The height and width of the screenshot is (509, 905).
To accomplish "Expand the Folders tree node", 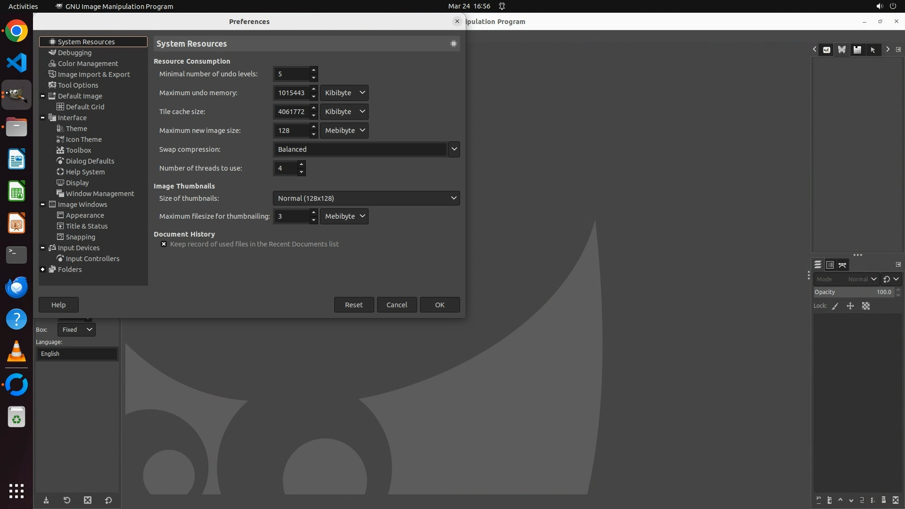I will point(43,270).
